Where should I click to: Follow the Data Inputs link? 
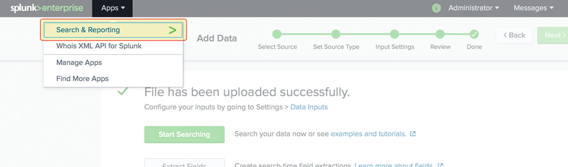(x=309, y=107)
